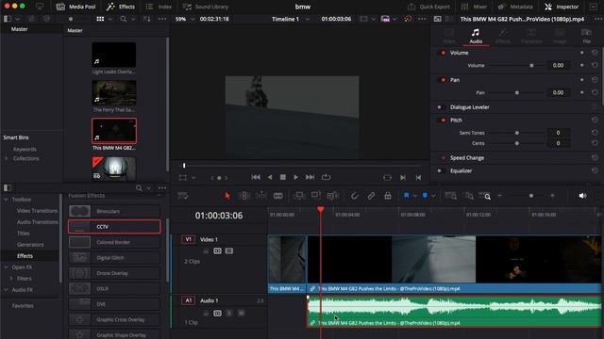Click the blue Flag icon
This screenshot has width=604, height=339.
pos(406,196)
